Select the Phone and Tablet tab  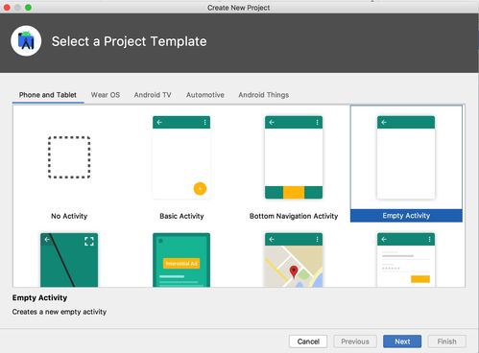point(48,95)
